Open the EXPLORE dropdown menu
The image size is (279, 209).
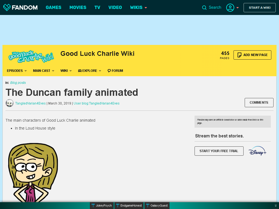tap(89, 71)
